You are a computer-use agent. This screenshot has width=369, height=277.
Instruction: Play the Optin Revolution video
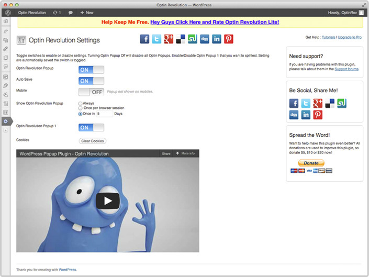108,201
